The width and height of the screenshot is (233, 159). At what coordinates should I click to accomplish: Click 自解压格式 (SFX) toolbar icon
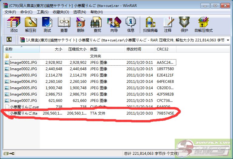tap(204, 24)
